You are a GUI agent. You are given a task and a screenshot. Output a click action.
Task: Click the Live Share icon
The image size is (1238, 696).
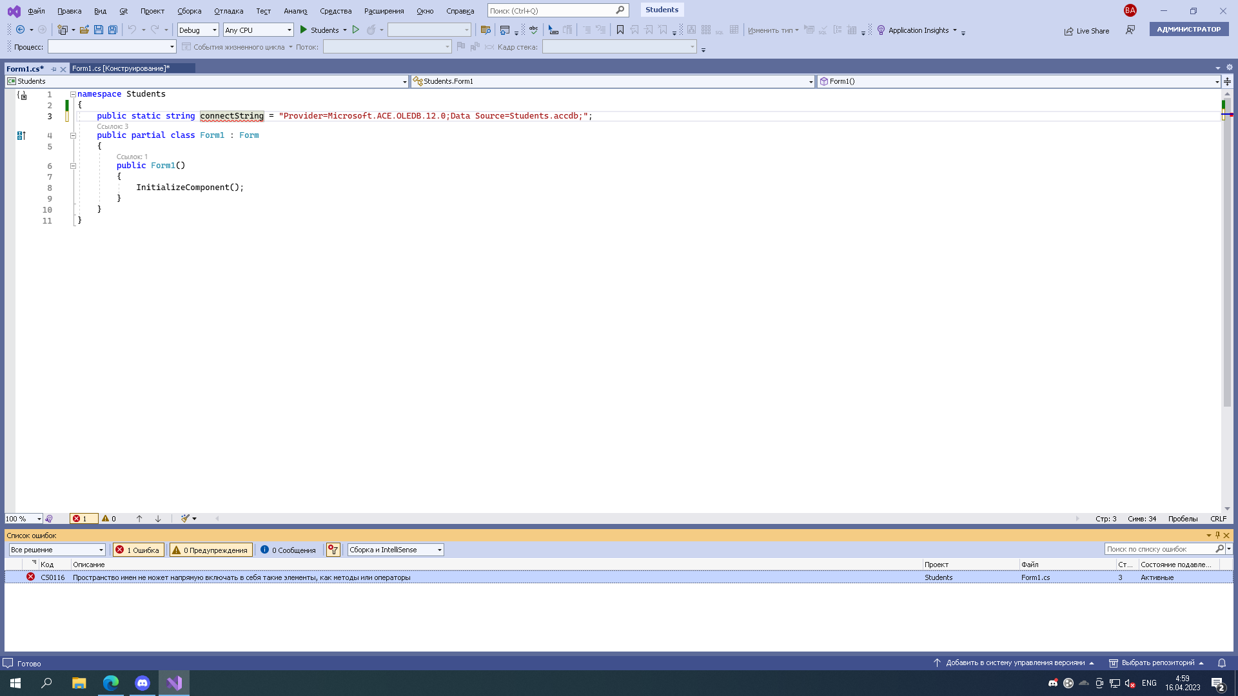[x=1069, y=31]
